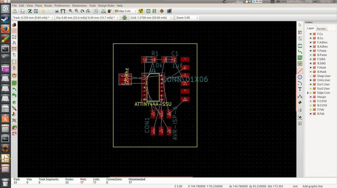Toggle polar coordinates display
Screen dimensions: 337x188
click(14, 37)
